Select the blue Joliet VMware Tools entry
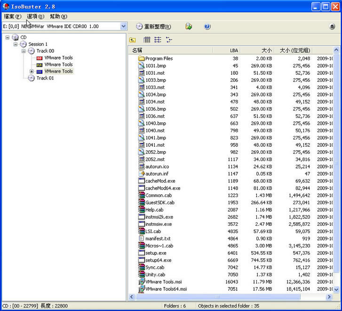Viewport: 342px width, 311px height. (58, 72)
